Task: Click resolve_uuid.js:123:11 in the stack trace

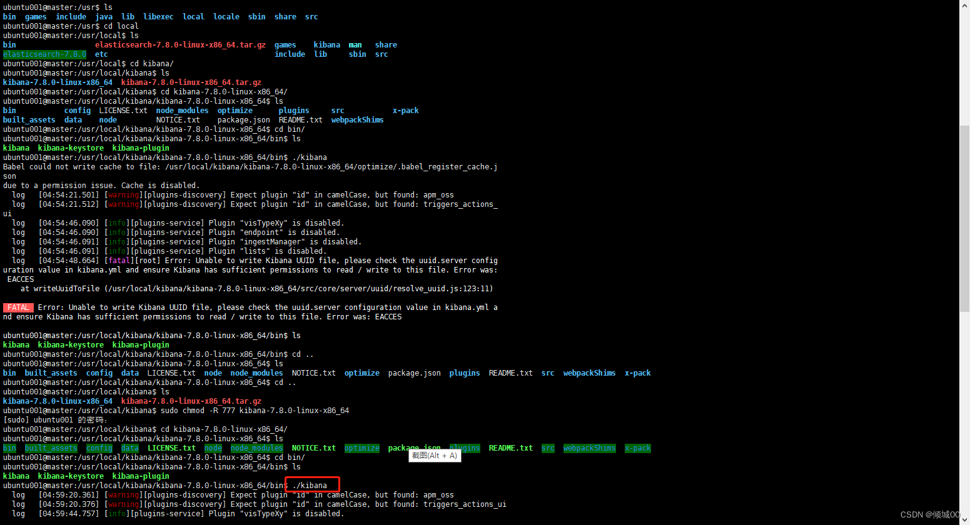Action: pos(439,289)
